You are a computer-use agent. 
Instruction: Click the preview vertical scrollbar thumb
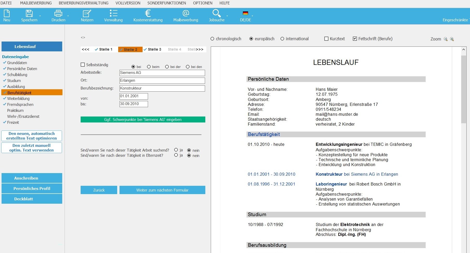(464, 89)
